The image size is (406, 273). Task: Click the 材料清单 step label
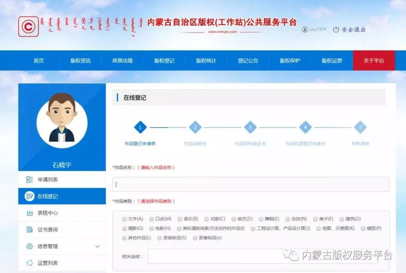click(x=360, y=144)
